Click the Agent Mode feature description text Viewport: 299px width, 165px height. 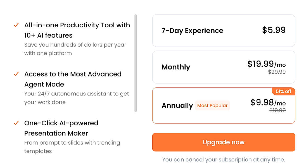click(x=77, y=98)
